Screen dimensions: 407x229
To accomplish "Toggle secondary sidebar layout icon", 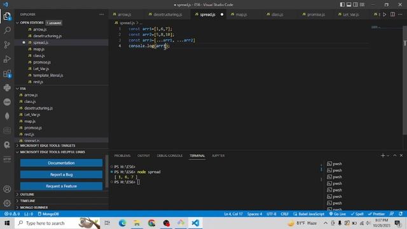I will (355, 4).
